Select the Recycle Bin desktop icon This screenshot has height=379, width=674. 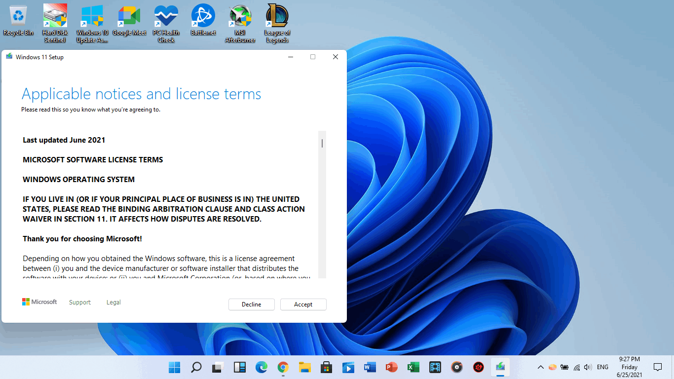coord(18,21)
